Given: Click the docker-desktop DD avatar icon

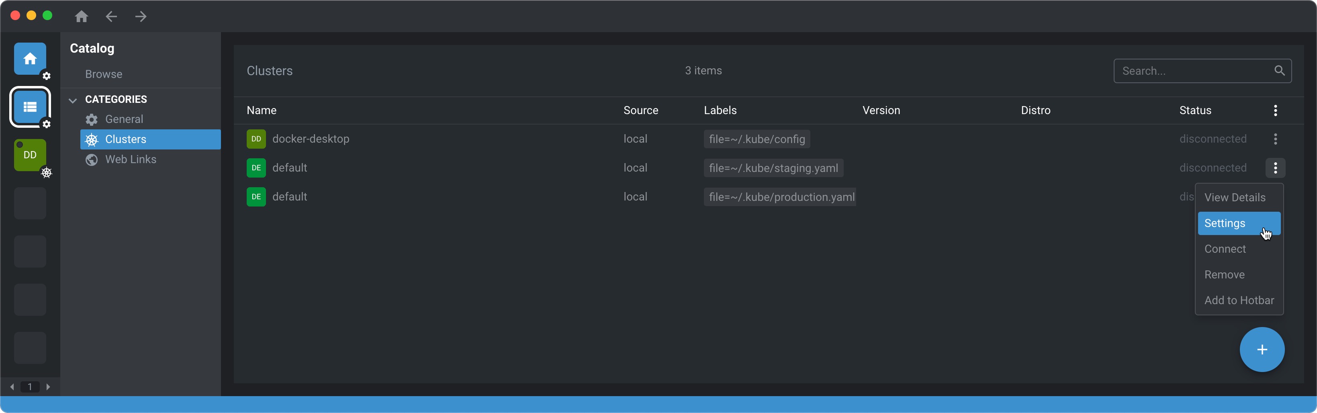Looking at the screenshot, I should coord(256,139).
